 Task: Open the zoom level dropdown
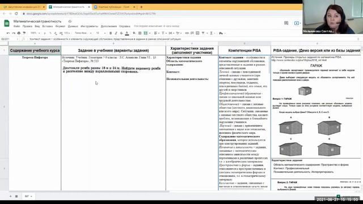point(35,33)
